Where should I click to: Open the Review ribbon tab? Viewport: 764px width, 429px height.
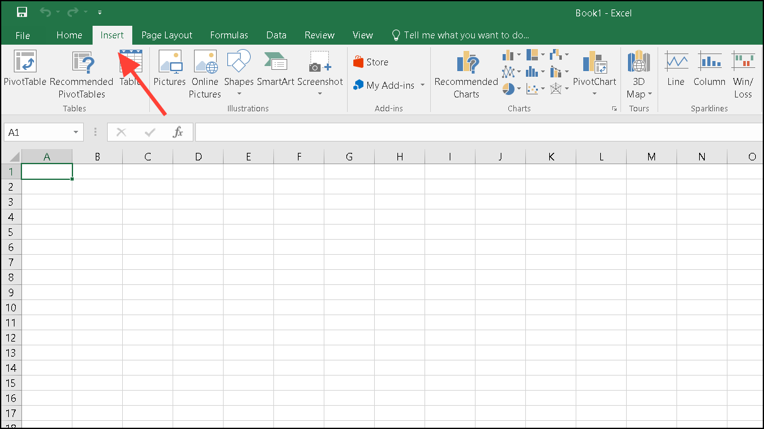319,35
